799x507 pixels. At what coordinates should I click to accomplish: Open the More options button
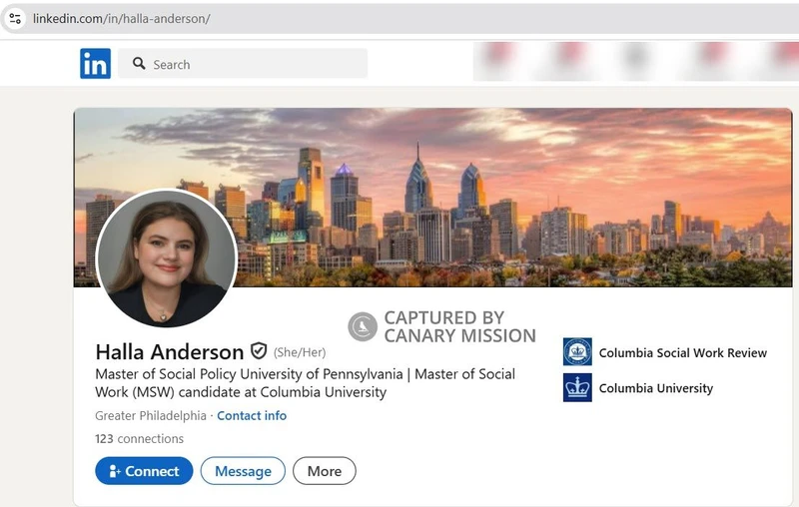click(324, 471)
